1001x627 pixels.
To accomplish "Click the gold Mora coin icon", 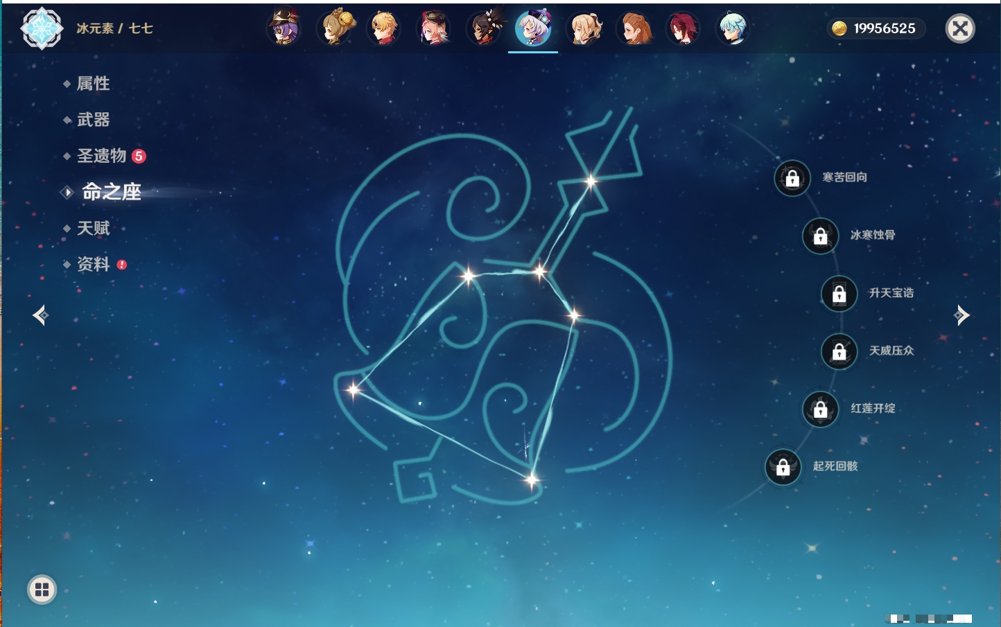I will coord(839,28).
